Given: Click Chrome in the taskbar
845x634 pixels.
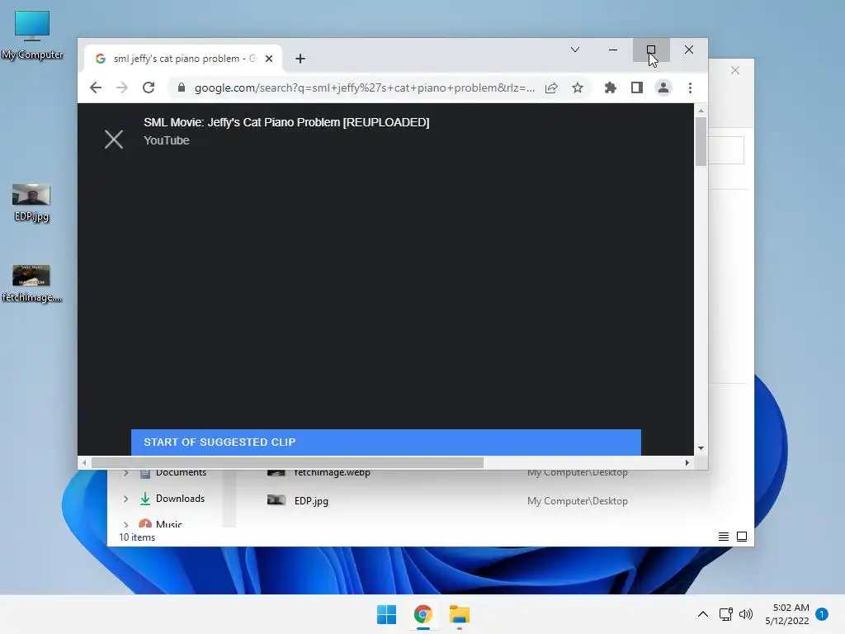Looking at the screenshot, I should pos(423,614).
